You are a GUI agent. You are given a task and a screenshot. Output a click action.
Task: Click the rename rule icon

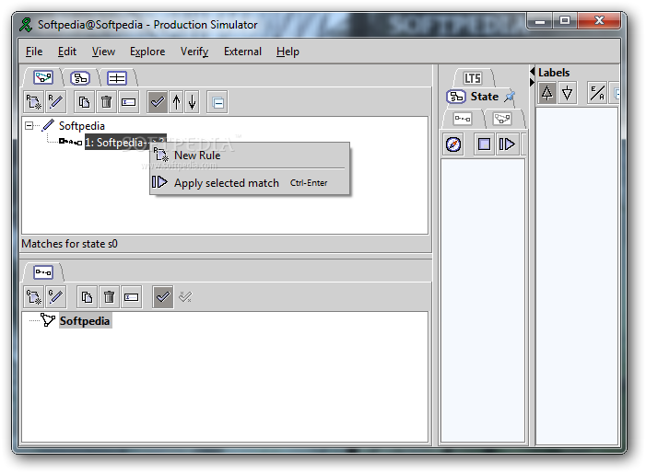(x=128, y=101)
